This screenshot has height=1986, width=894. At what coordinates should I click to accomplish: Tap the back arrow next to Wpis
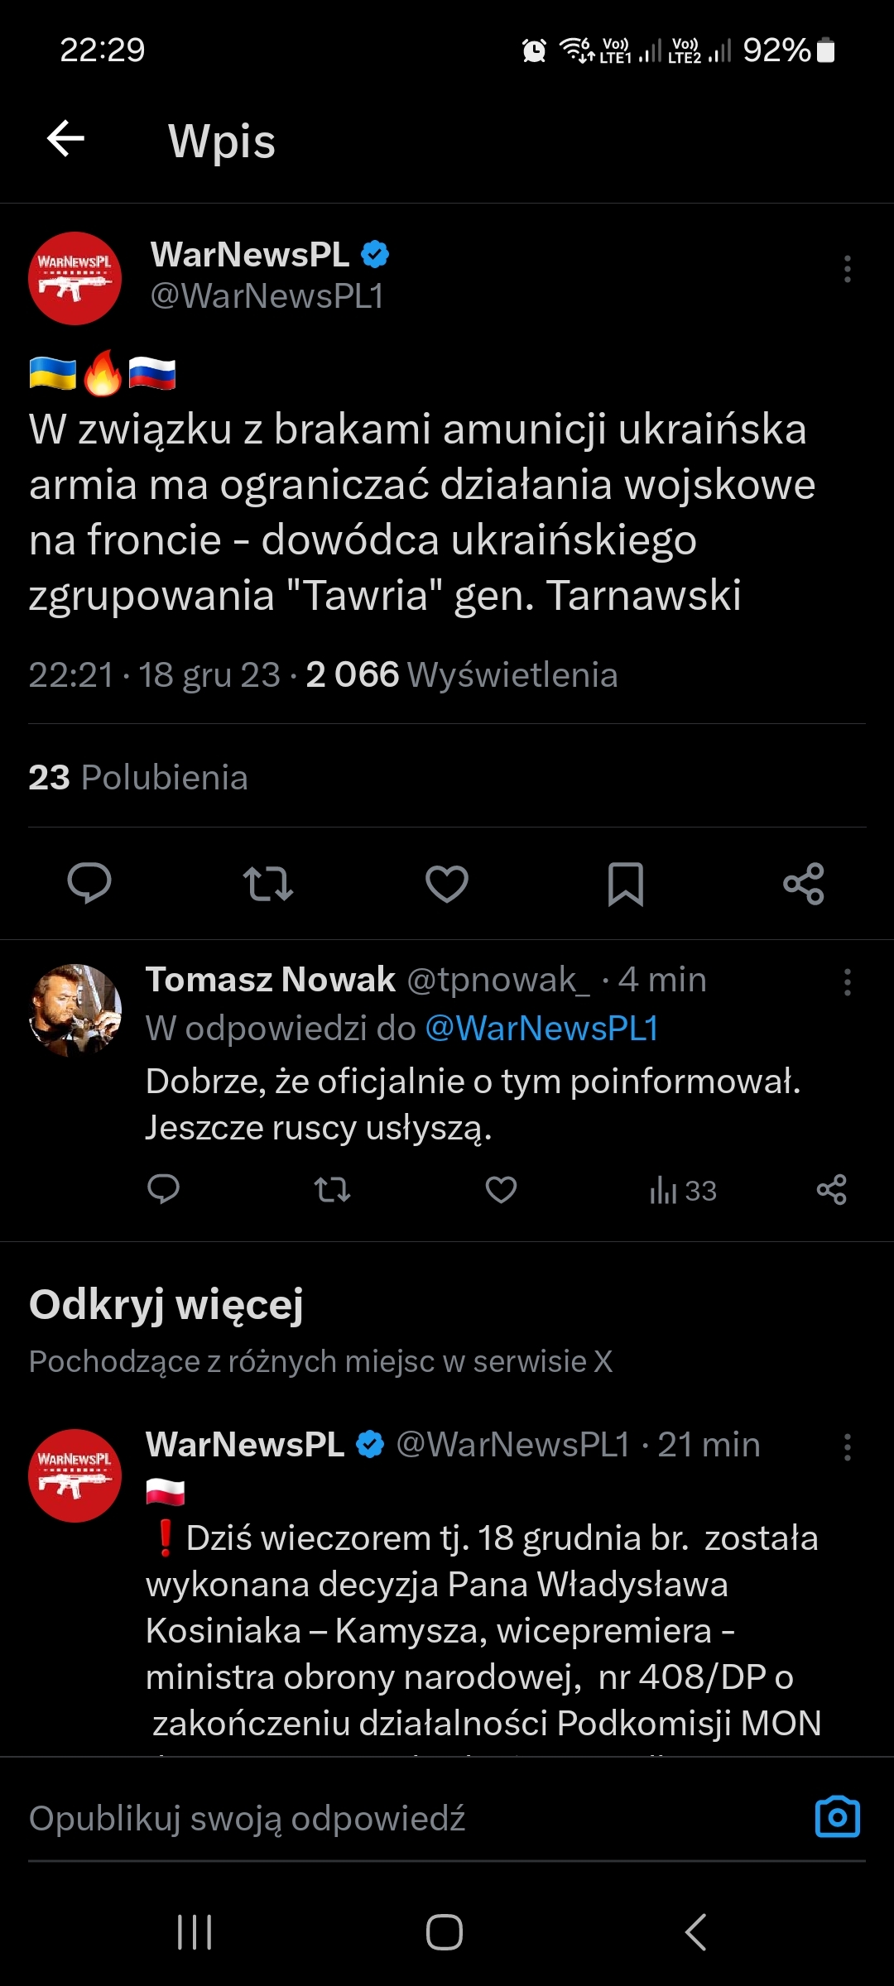66,138
